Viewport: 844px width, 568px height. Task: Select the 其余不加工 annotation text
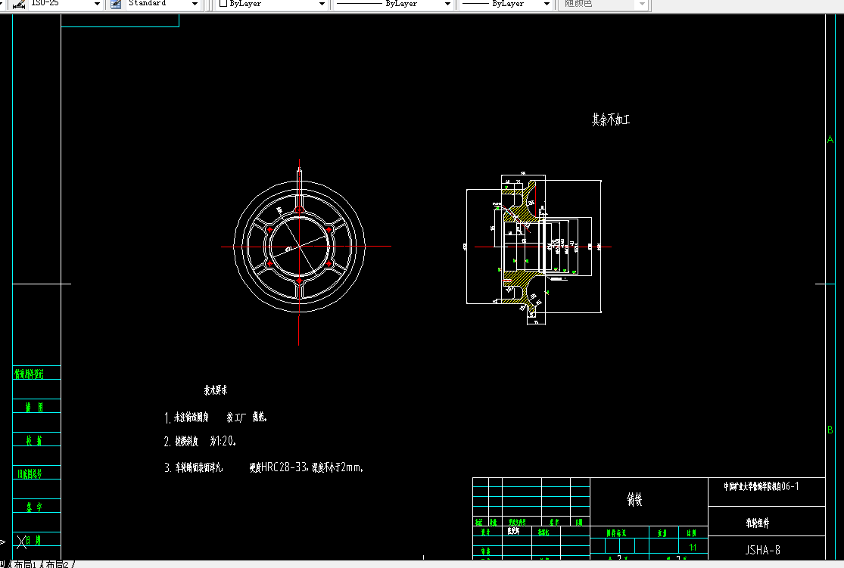(x=610, y=119)
